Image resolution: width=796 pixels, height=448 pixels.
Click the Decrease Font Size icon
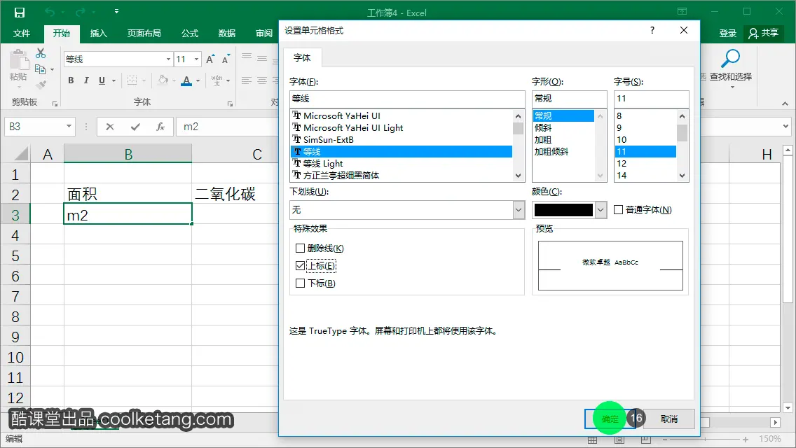click(x=226, y=59)
